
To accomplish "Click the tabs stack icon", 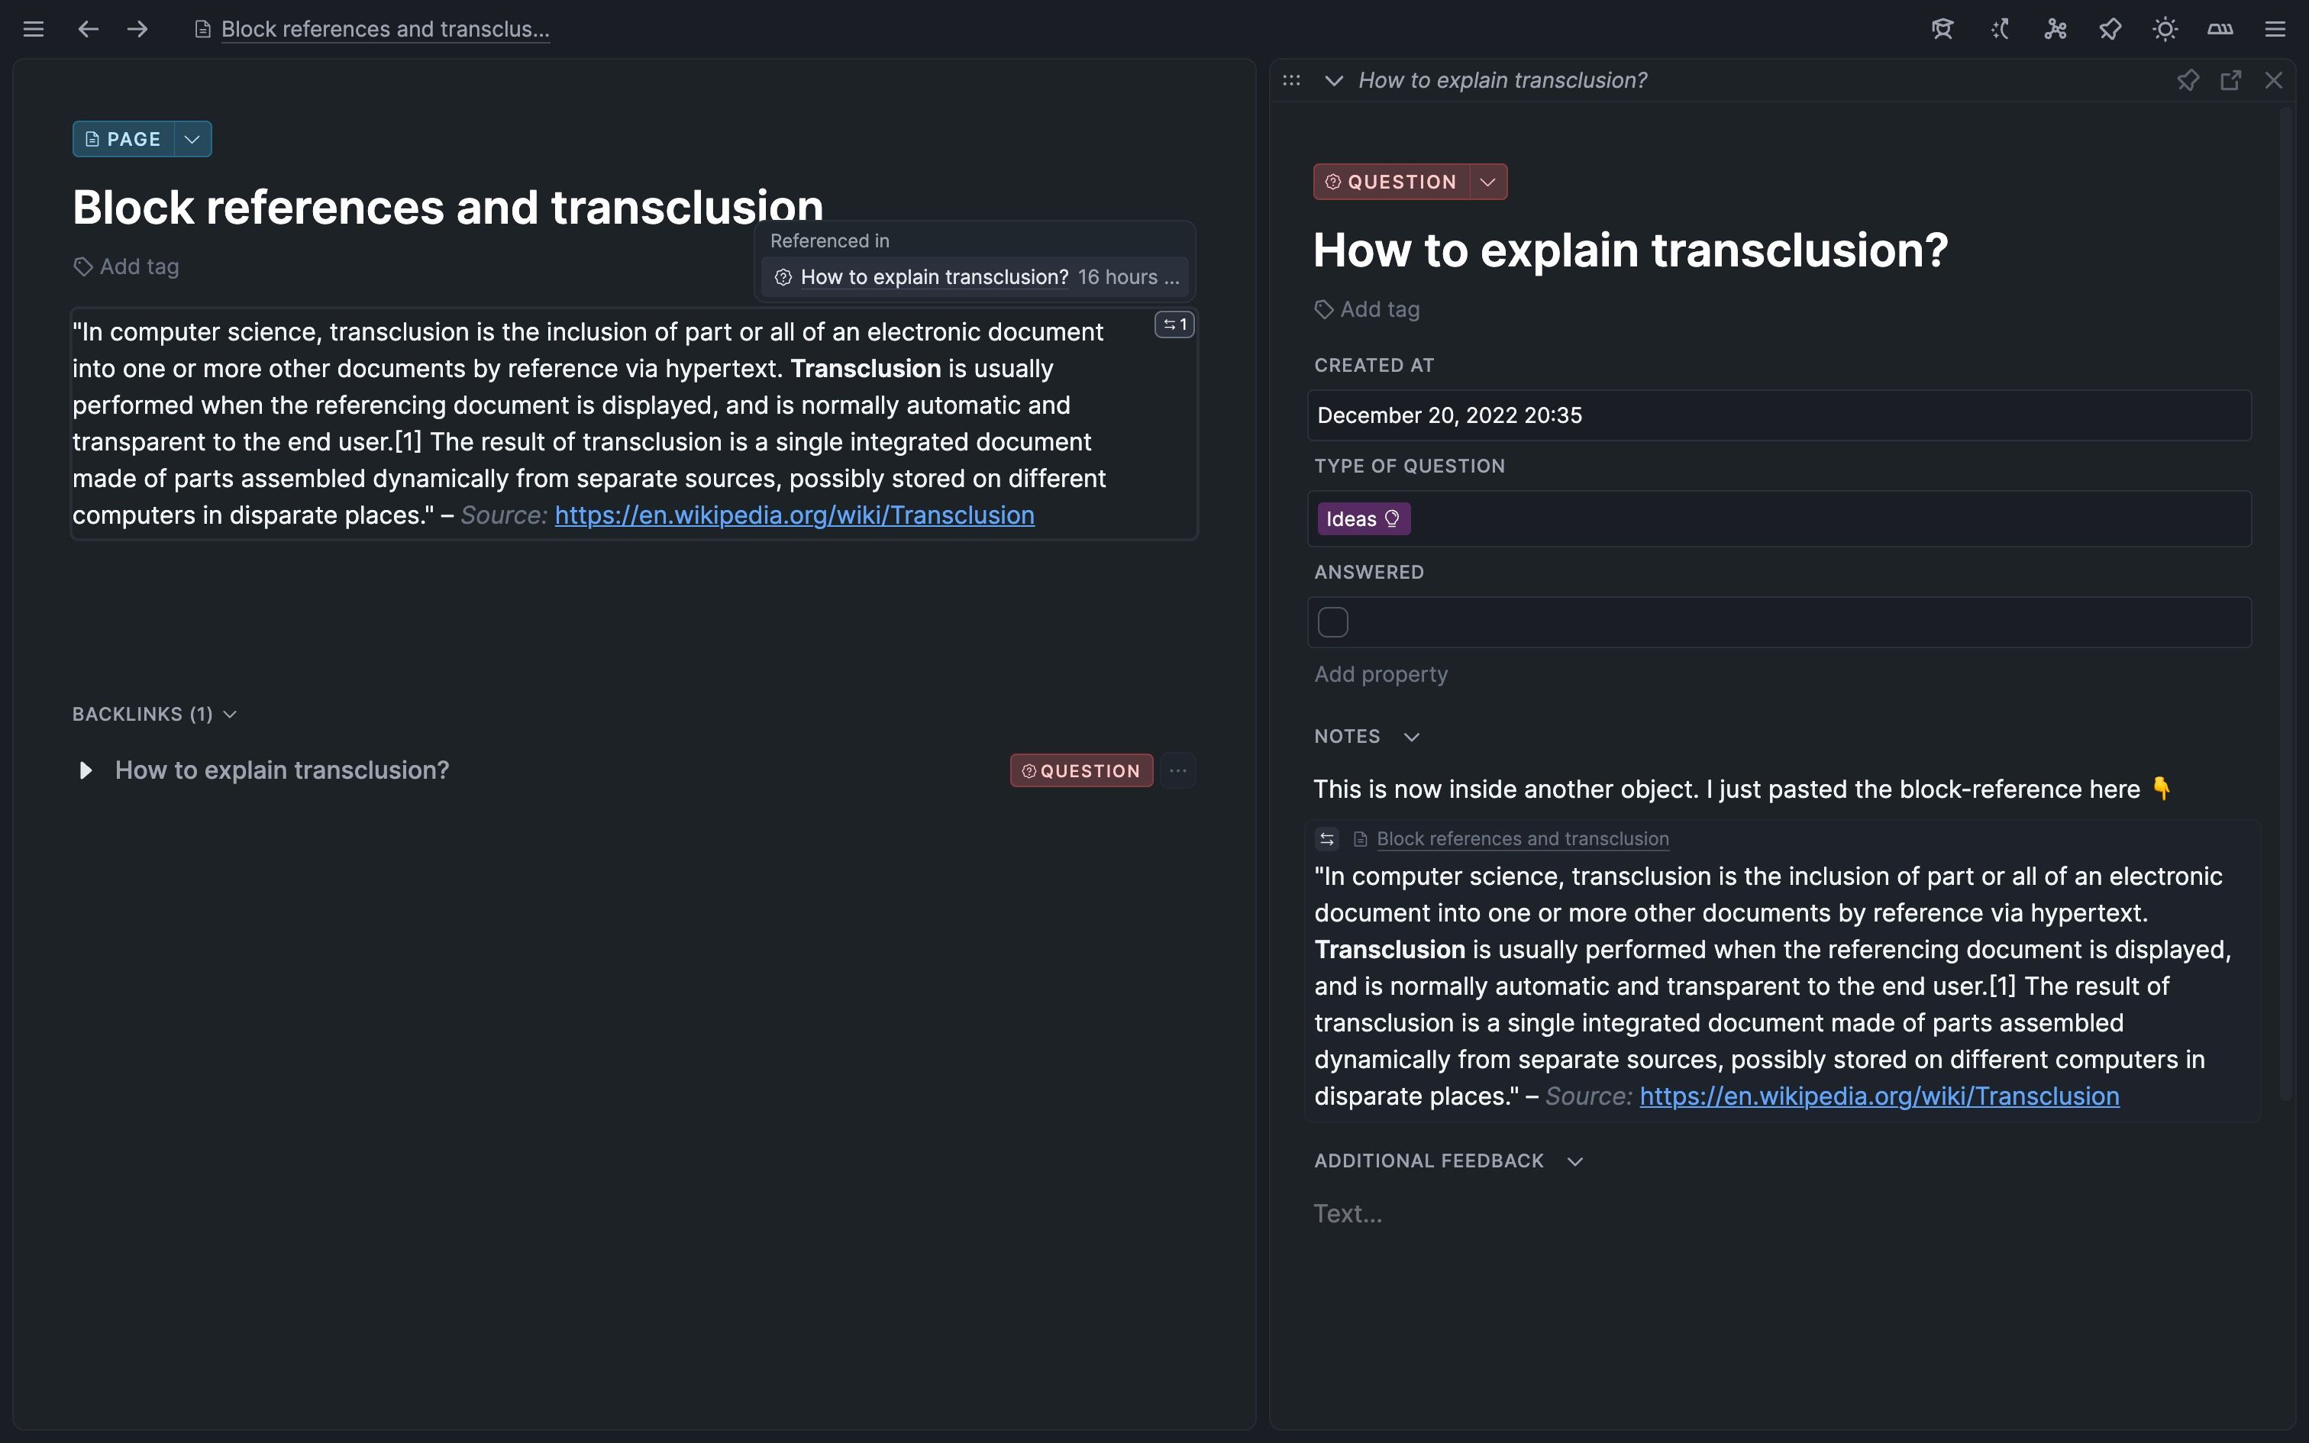I will click(x=2220, y=29).
